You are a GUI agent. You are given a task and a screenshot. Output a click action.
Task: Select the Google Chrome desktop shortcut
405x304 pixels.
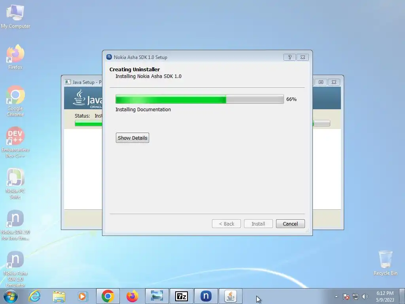point(15,101)
